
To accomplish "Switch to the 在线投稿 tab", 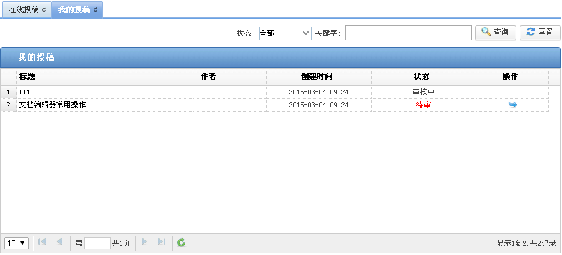I will click(x=22, y=10).
